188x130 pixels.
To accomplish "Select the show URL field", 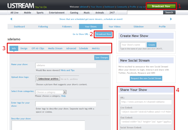I will 146,102.
